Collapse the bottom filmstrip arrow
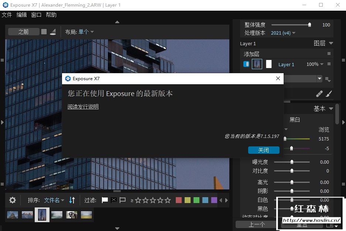 click(x=117, y=228)
